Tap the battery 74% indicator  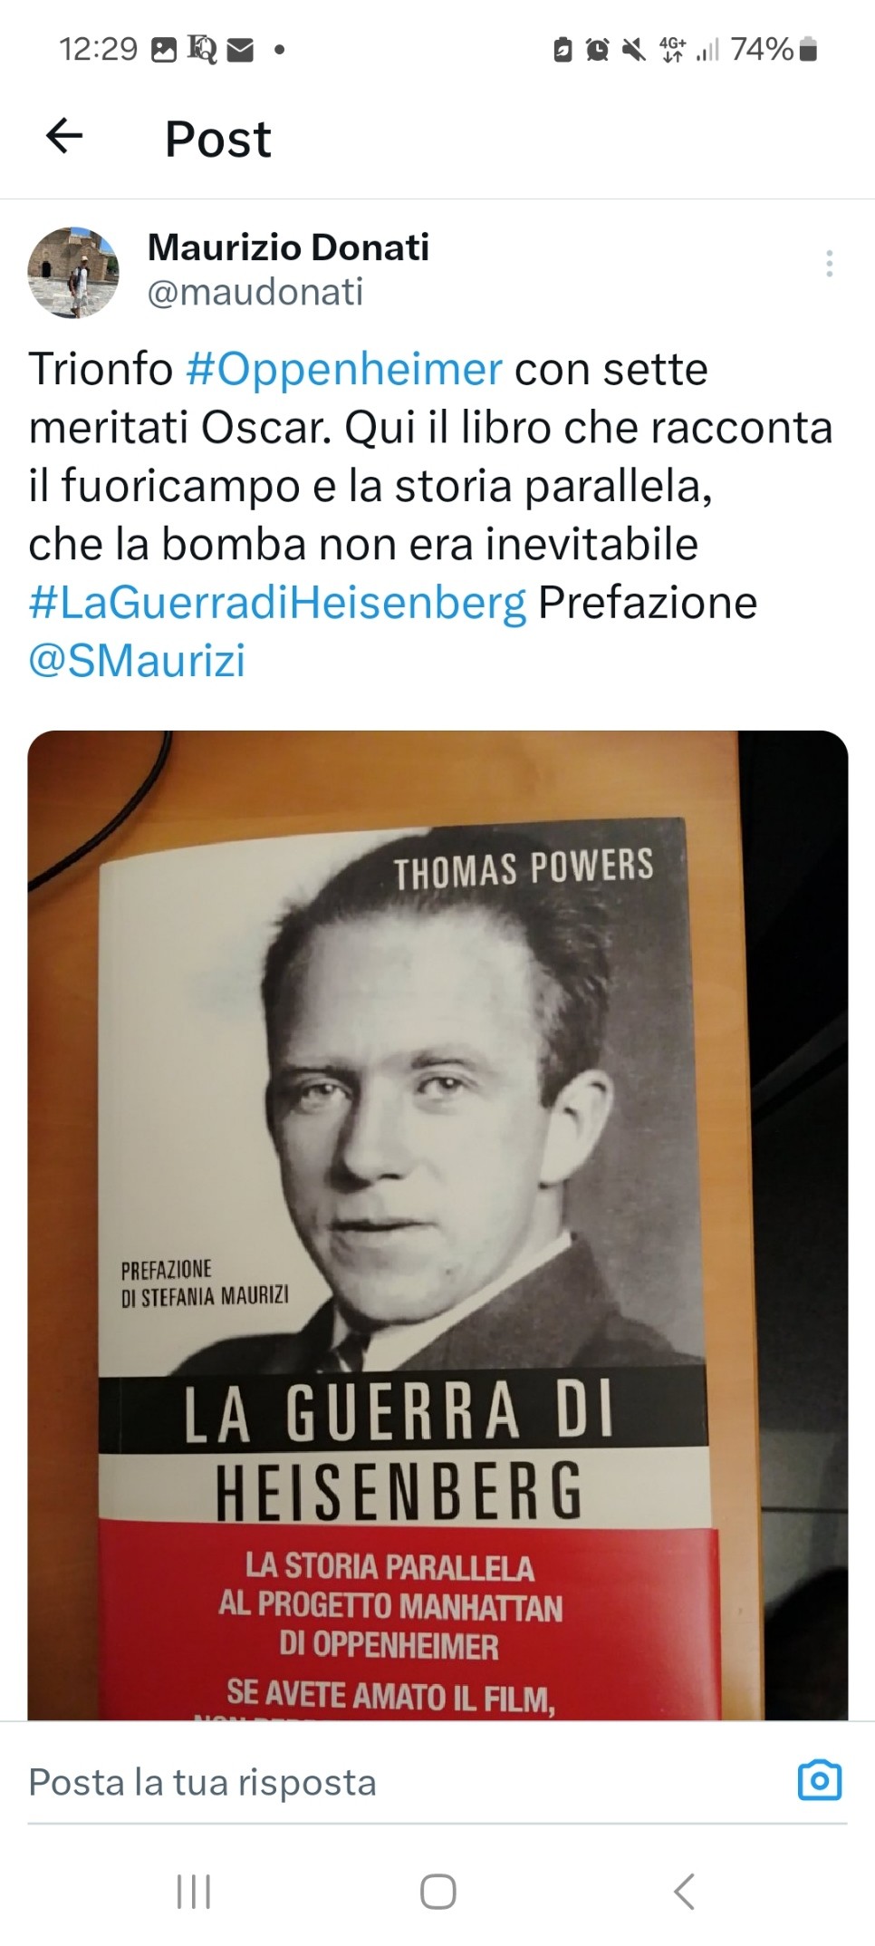(x=774, y=49)
